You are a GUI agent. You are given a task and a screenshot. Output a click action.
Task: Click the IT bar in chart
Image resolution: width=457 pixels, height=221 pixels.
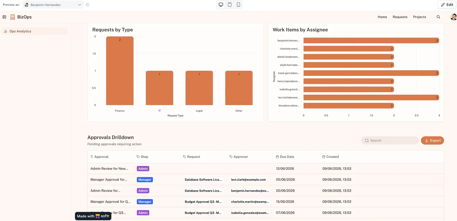point(159,88)
